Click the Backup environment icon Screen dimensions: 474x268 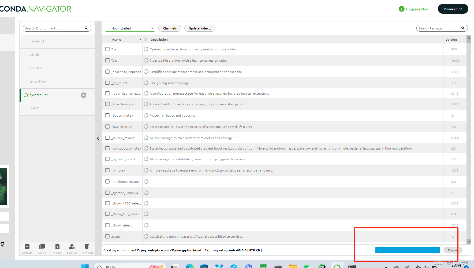[x=72, y=246]
